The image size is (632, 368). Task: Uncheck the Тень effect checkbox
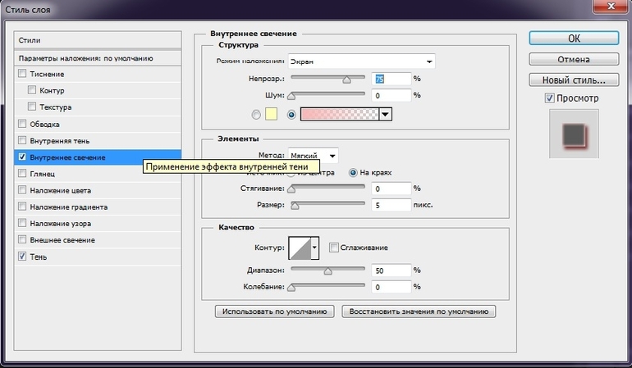22,257
